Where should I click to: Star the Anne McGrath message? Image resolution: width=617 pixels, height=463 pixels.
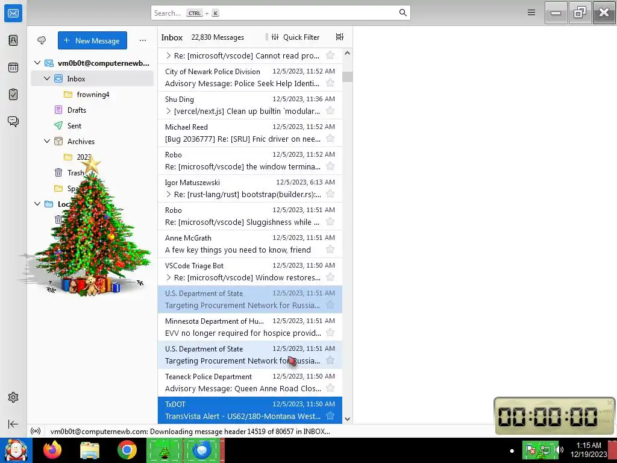point(330,250)
